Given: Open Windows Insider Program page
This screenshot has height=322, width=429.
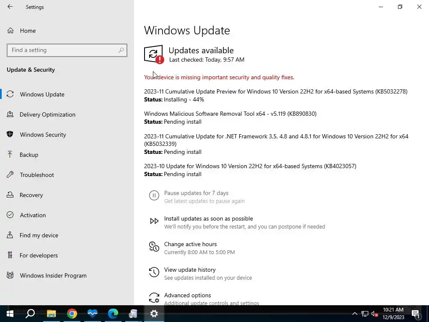Looking at the screenshot, I should click(x=53, y=276).
